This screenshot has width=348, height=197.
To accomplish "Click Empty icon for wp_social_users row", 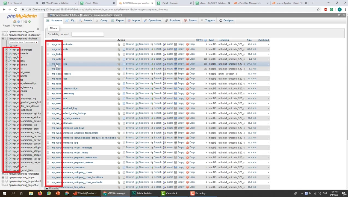I will point(175,74).
